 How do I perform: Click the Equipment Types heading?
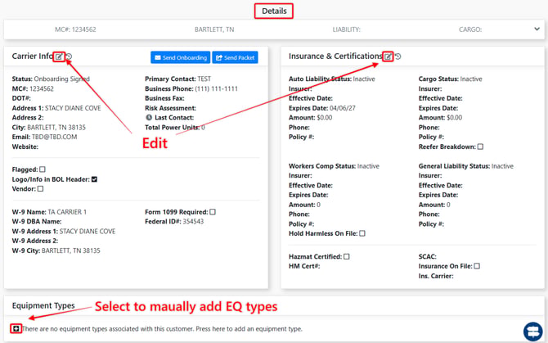point(43,305)
